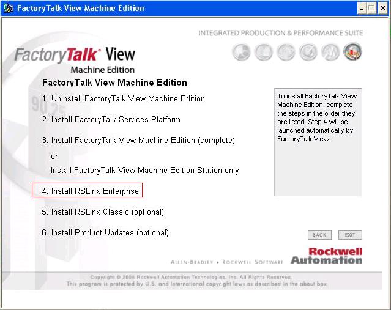The image size is (391, 310).
Task: Click the greyed-out checkmark suite icon
Action: (x=308, y=52)
